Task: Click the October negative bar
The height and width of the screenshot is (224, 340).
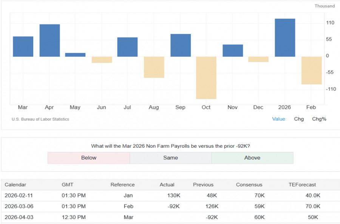Action: point(206,77)
